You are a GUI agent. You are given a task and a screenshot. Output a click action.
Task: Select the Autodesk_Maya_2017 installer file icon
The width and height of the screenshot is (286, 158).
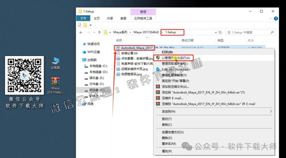tap(118, 48)
